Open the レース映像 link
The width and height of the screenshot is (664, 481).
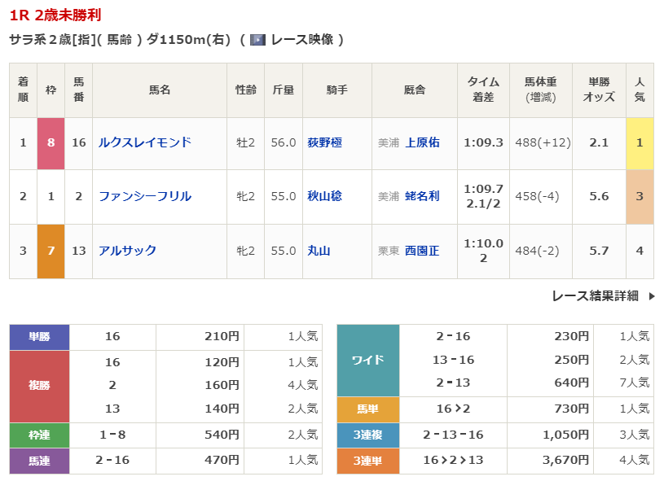click(x=302, y=40)
